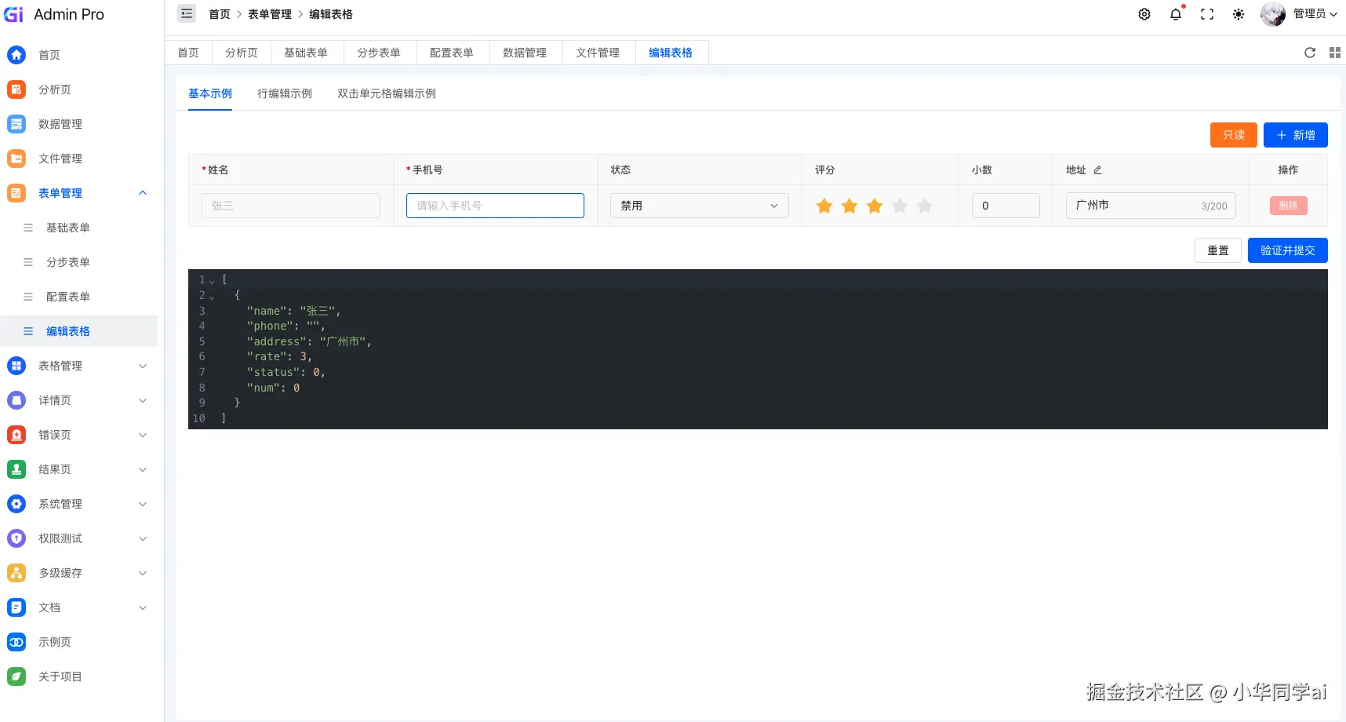The width and height of the screenshot is (1346, 722).
Task: Expand the 结果页 menu chevron
Action: coord(143,469)
